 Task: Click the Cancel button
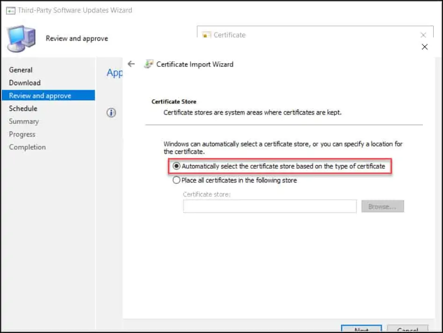click(x=407, y=328)
